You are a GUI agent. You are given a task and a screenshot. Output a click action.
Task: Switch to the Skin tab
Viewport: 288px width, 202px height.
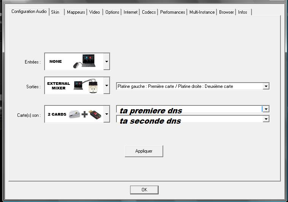click(55, 12)
